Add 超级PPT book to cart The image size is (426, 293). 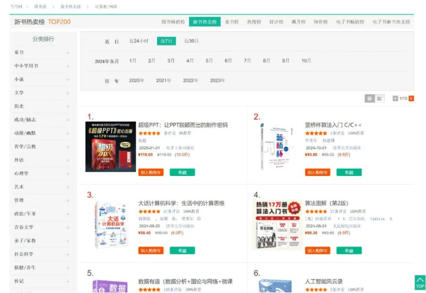click(151, 172)
